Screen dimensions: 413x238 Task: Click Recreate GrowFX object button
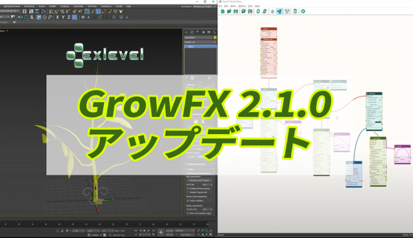pyautogui.click(x=199, y=181)
